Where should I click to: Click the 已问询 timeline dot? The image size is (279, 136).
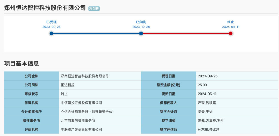click(x=141, y=33)
